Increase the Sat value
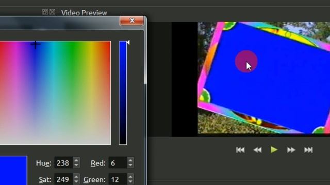The image size is (330, 185). click(x=76, y=177)
